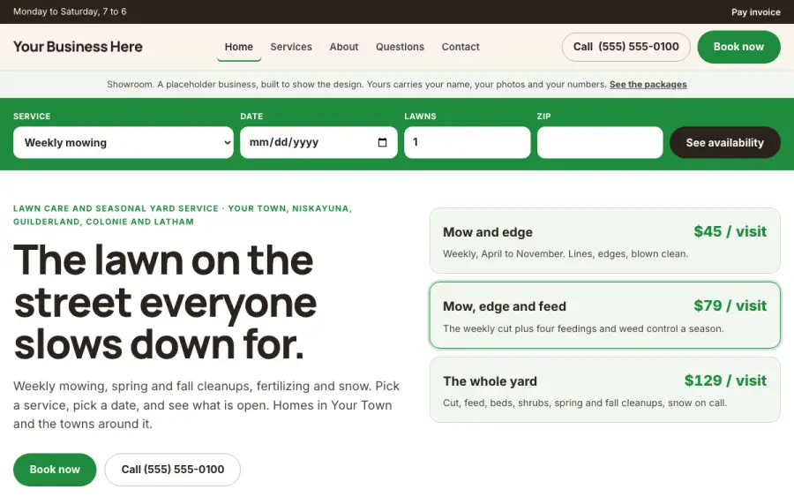Open the Contact nav item
The width and height of the screenshot is (794, 497).
461,47
